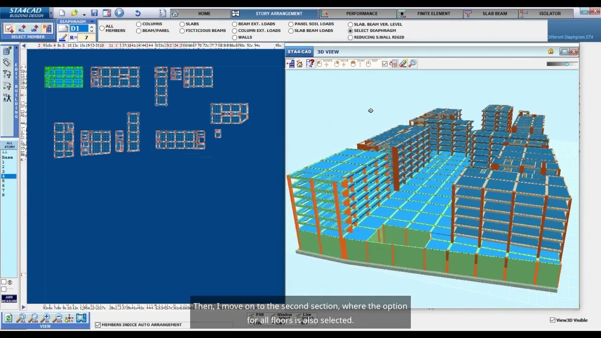
Task: Select story 7 in the story list
Action: tap(3, 190)
